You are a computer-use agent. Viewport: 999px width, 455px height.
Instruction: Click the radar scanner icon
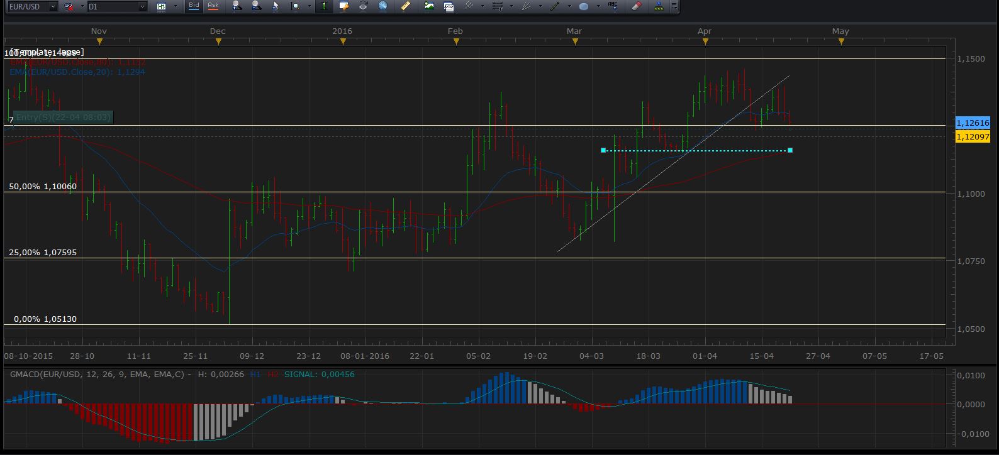tap(382, 6)
